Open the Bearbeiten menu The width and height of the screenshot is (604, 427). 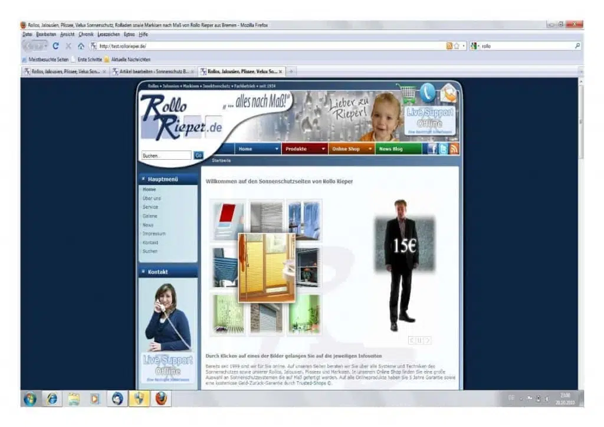(46, 34)
